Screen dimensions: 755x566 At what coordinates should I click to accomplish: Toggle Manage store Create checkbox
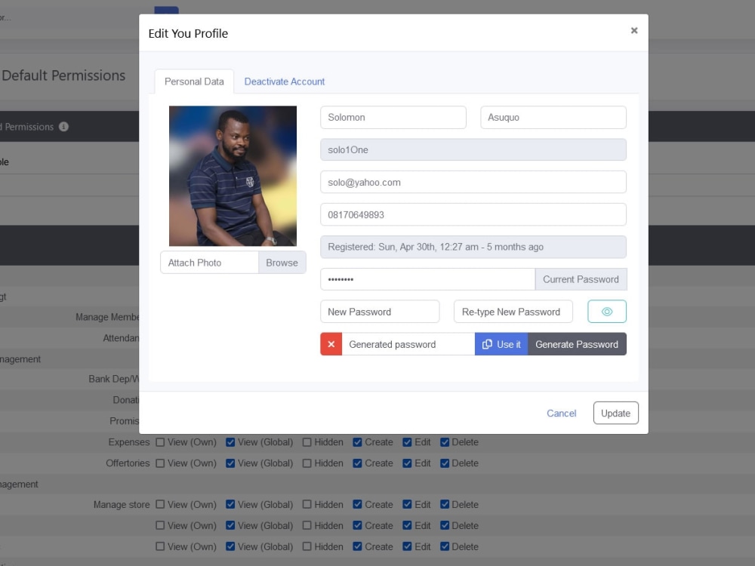pyautogui.click(x=357, y=504)
